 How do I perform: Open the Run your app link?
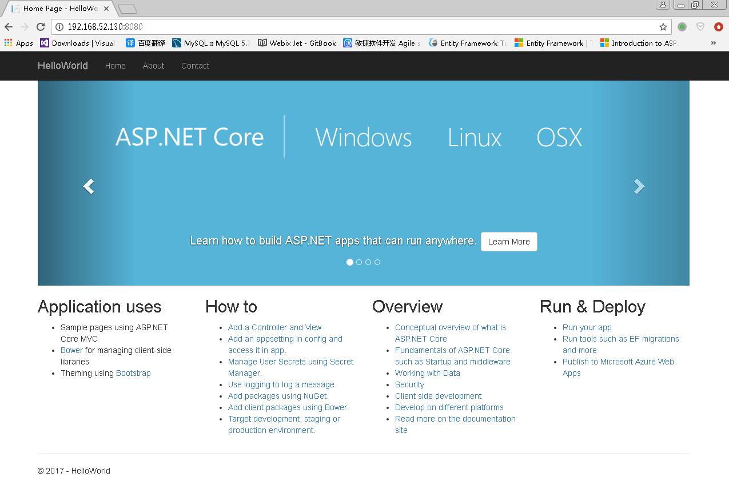click(587, 327)
